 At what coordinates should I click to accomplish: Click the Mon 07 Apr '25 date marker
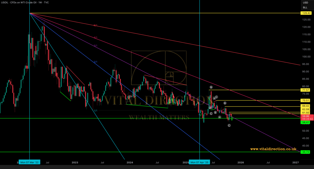click(200, 162)
